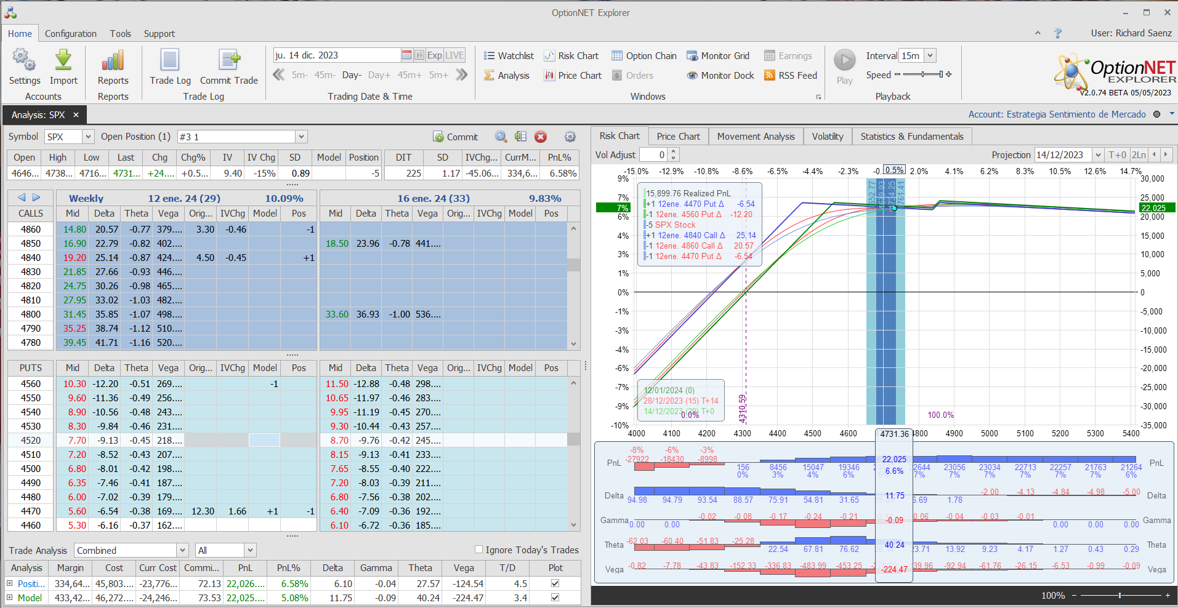
Task: Open the Risk Chart window
Action: [x=571, y=56]
